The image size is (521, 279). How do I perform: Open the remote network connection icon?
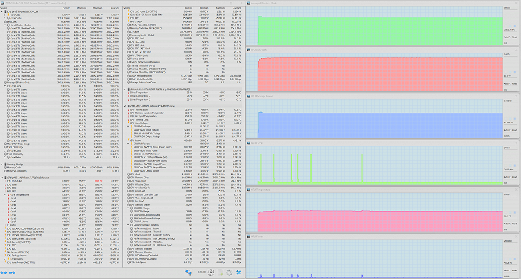(188, 272)
